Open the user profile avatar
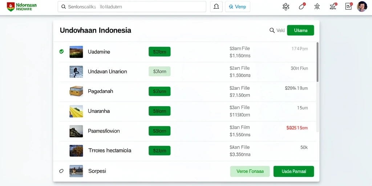This screenshot has height=186, width=372. point(362,7)
